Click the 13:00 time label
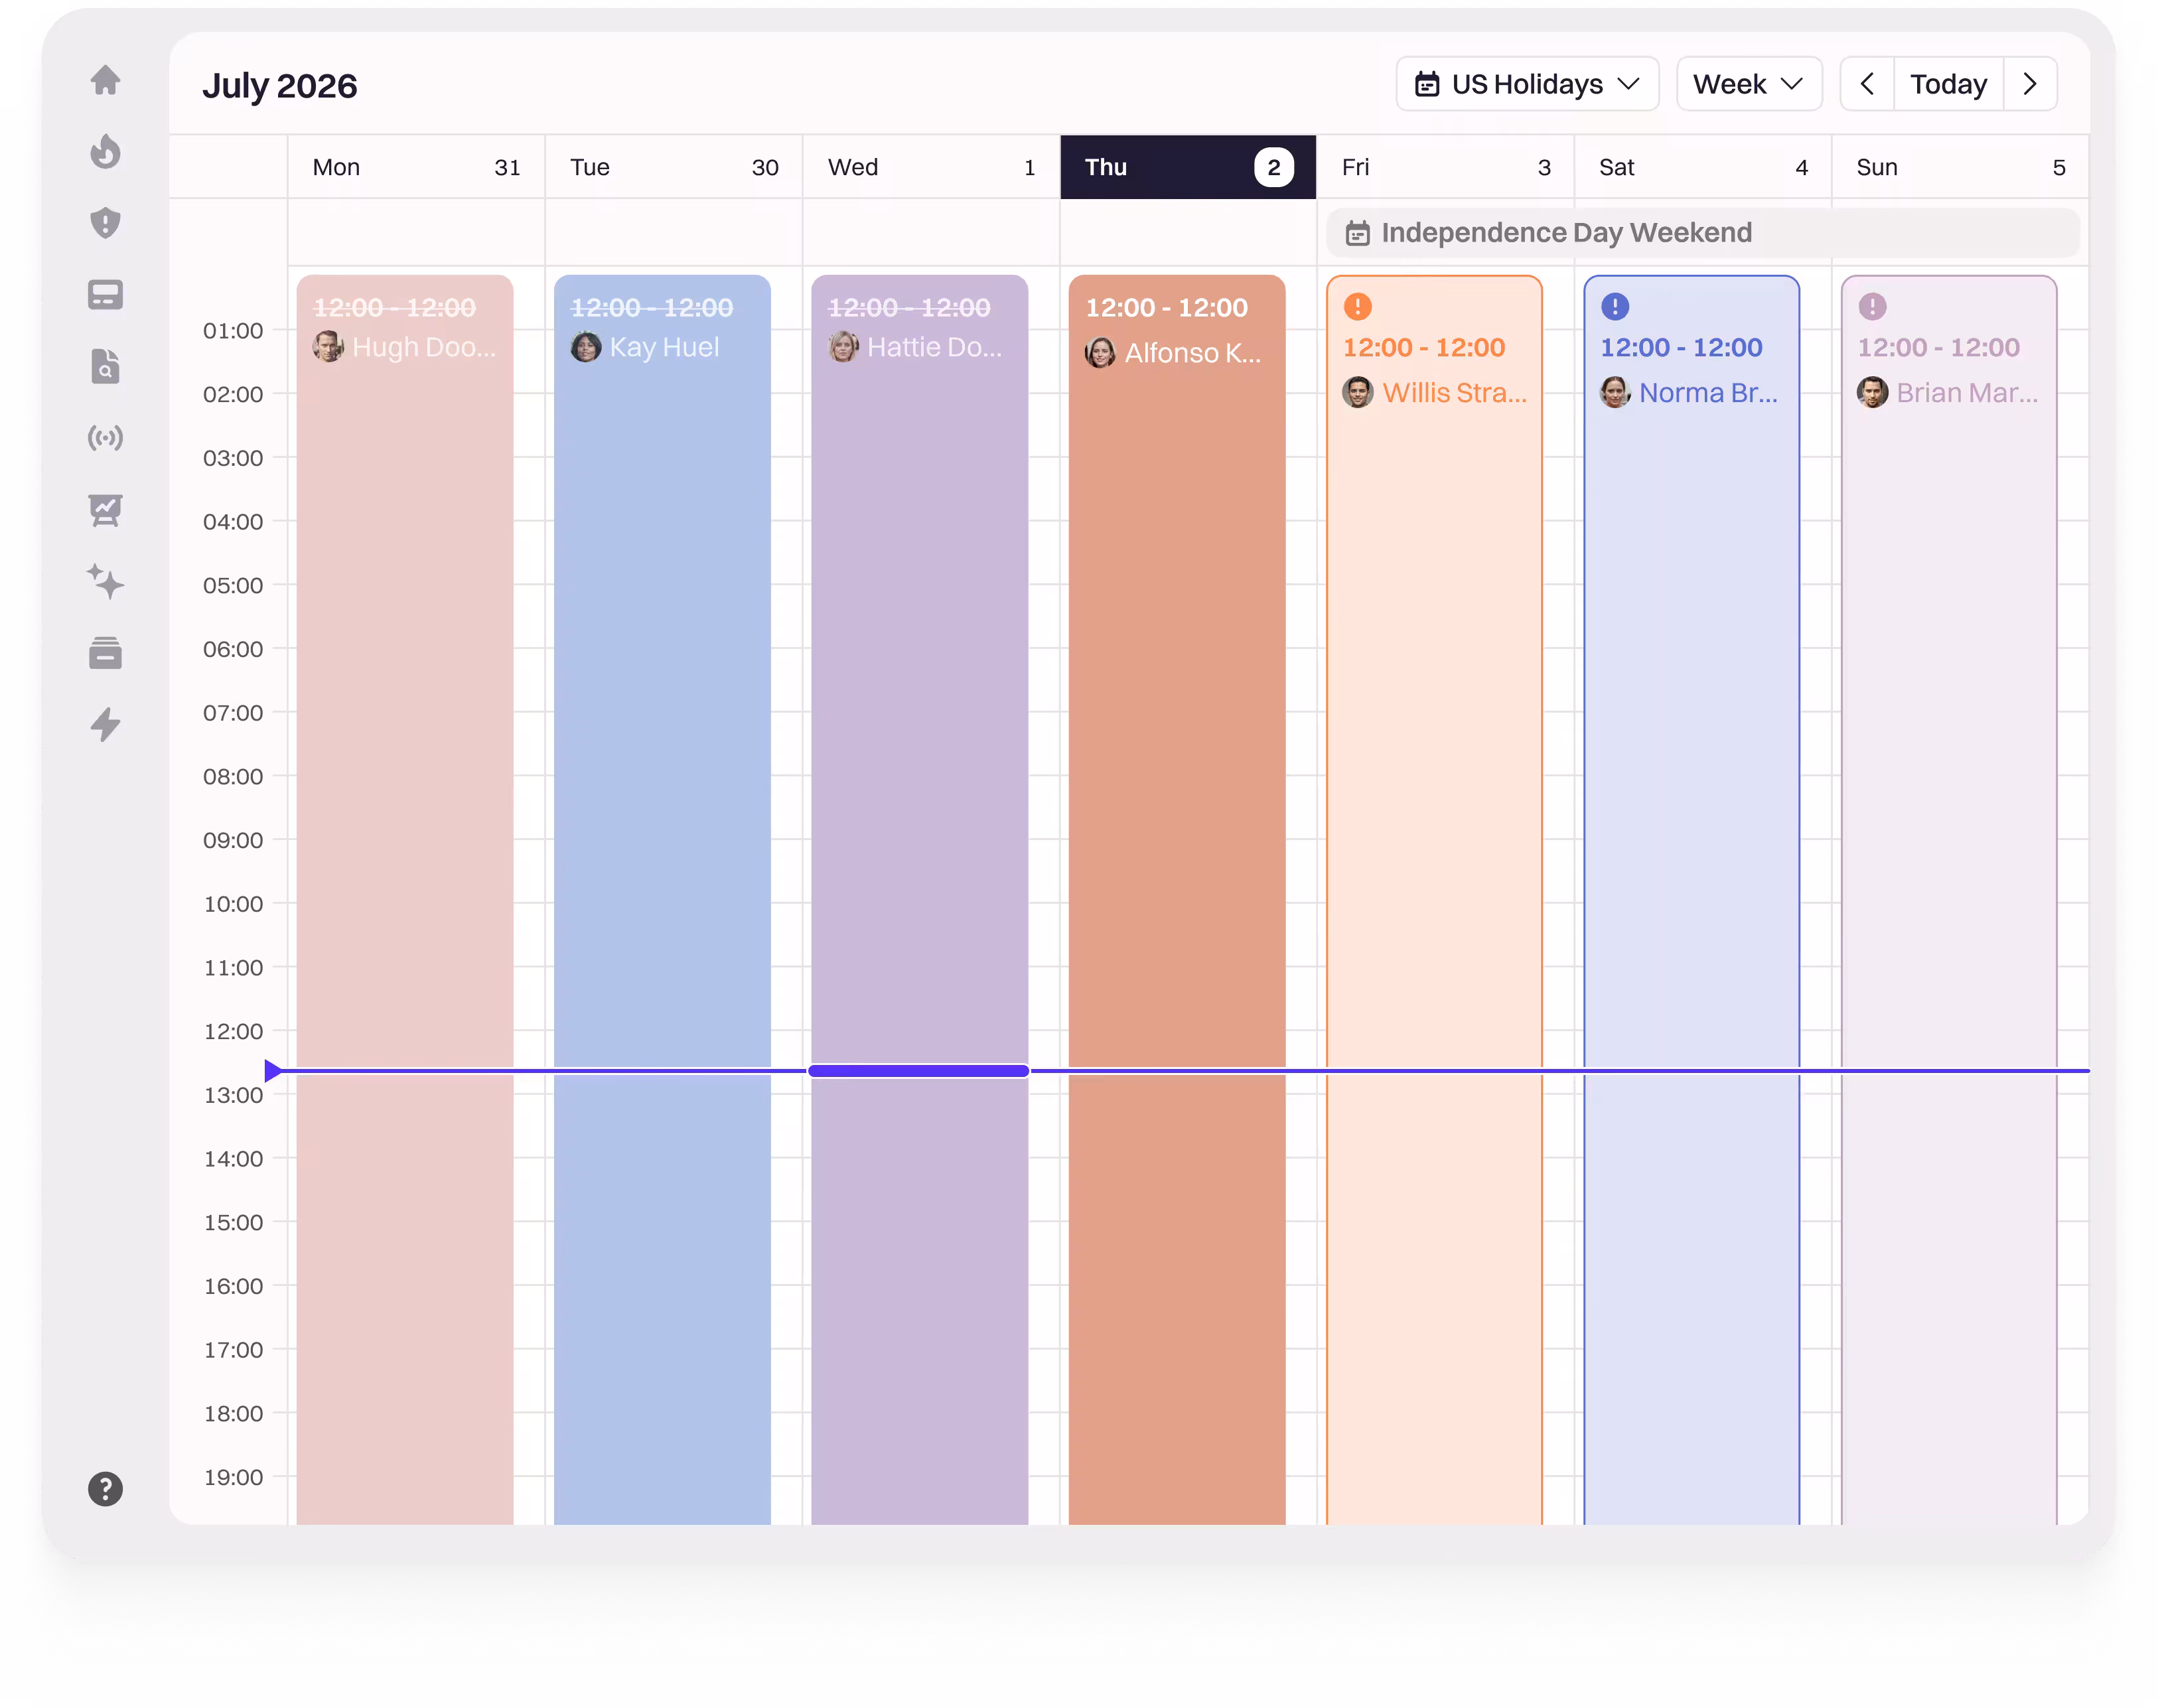The height and width of the screenshot is (1708, 2158). click(x=233, y=1095)
